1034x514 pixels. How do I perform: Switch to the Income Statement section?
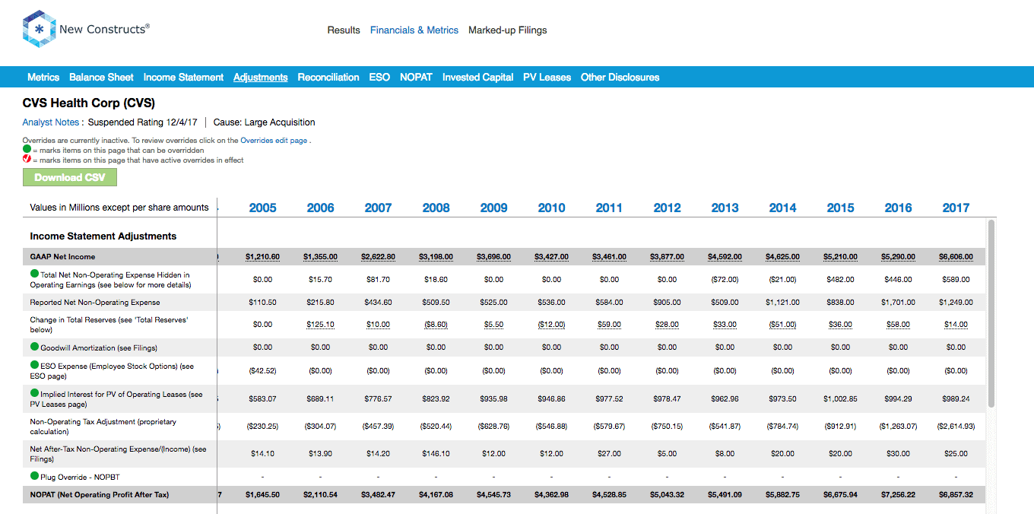183,78
